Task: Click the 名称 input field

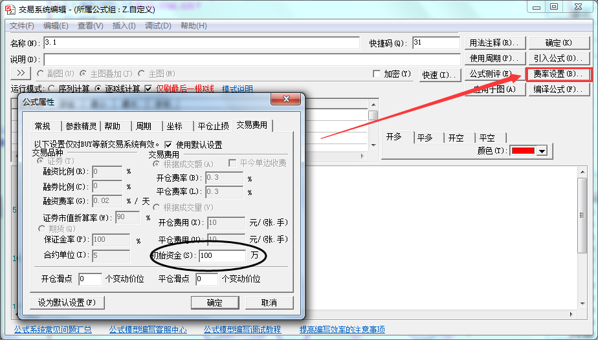Action: (202, 43)
